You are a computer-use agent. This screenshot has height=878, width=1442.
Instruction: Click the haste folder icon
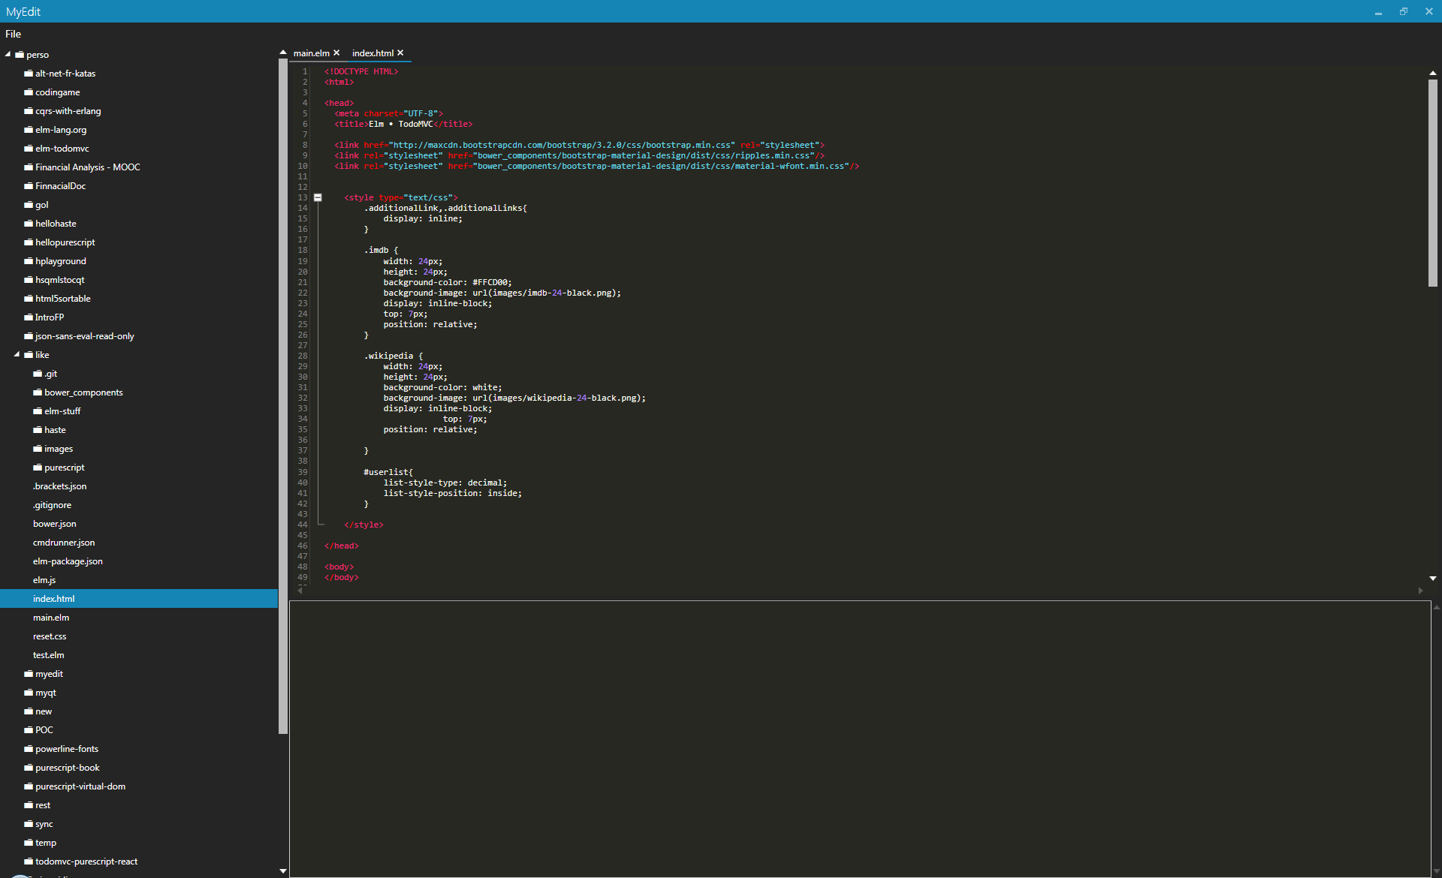(x=38, y=430)
